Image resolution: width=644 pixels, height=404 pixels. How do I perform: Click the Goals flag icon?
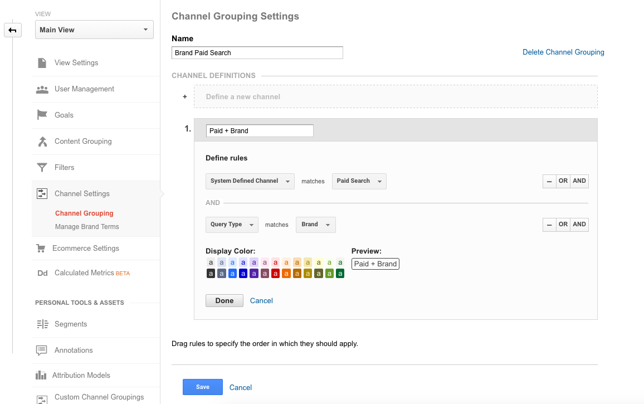(x=42, y=115)
